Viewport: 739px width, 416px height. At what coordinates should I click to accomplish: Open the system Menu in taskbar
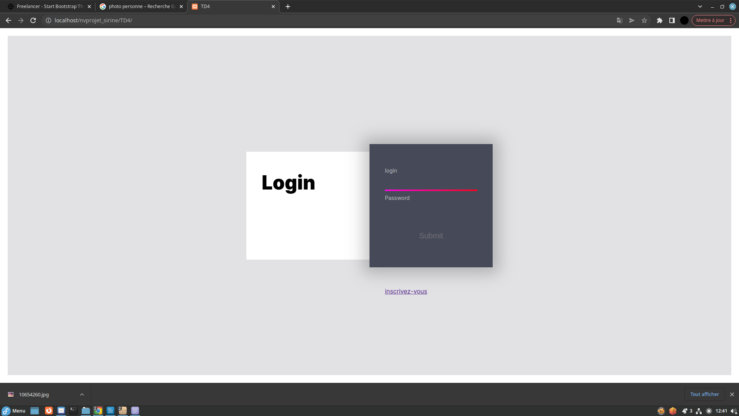pos(14,411)
